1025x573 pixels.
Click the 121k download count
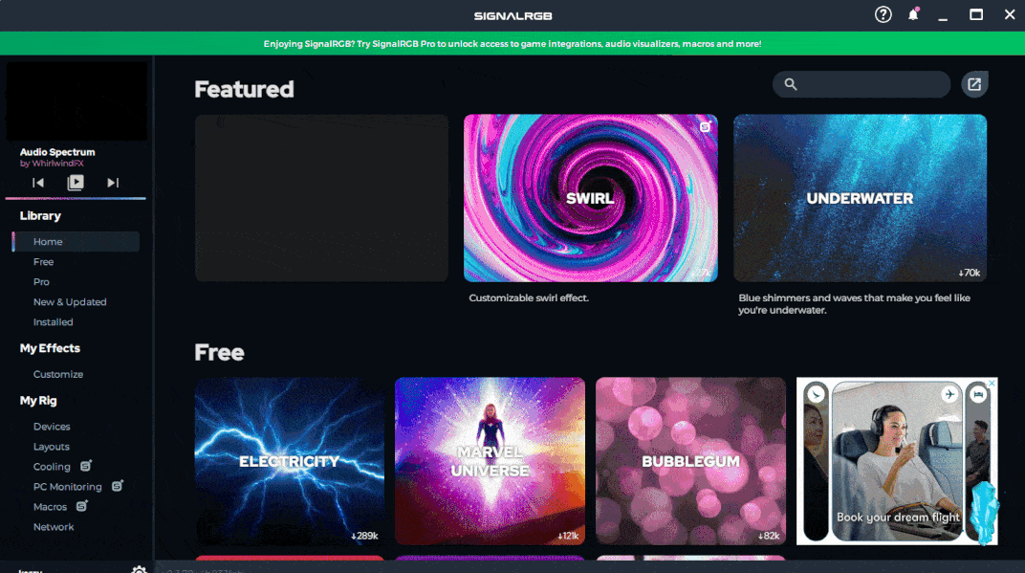click(x=568, y=536)
